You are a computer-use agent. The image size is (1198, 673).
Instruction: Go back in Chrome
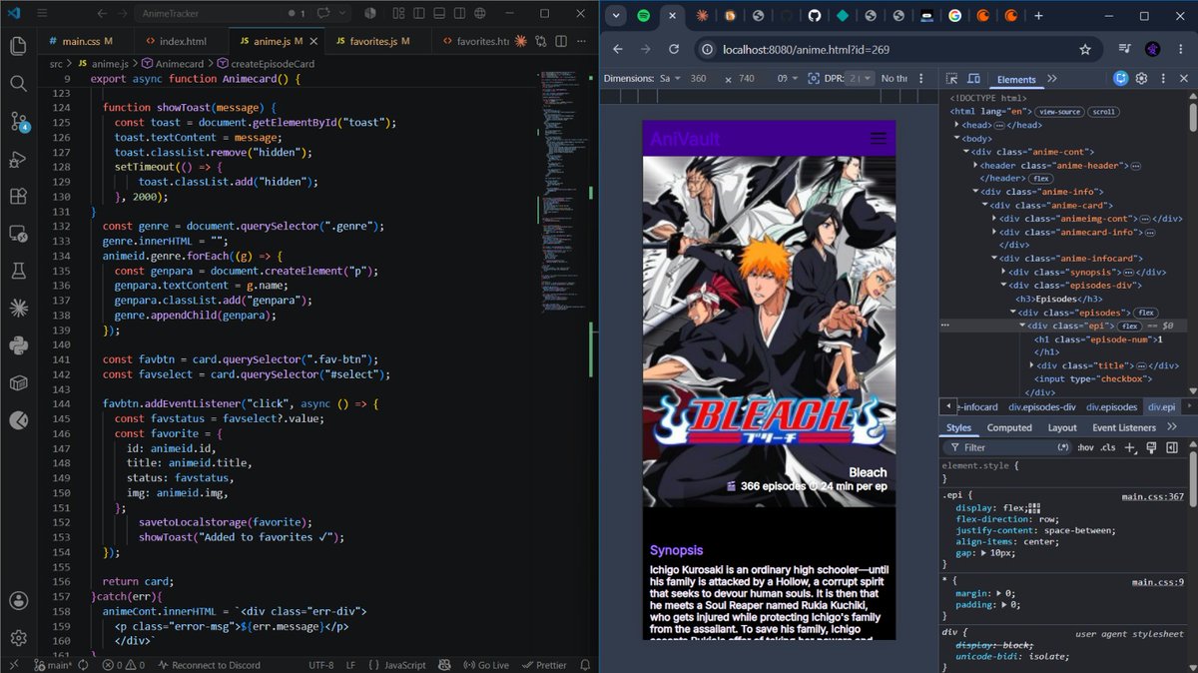(x=617, y=49)
